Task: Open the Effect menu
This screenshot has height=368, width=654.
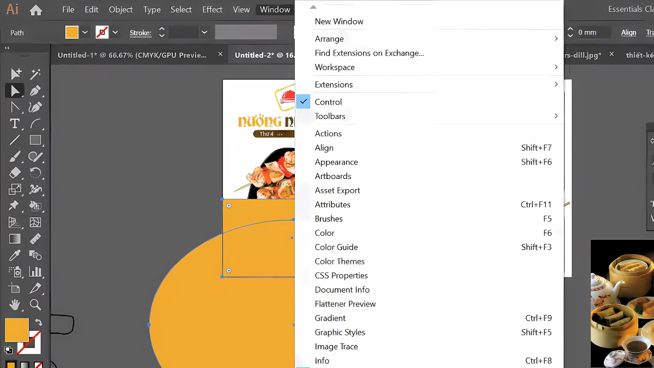Action: tap(212, 9)
